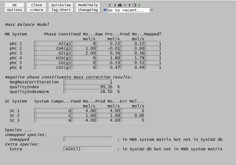The width and height of the screenshot is (236, 165).
Task: Click the Options button
Action: click(14, 10)
